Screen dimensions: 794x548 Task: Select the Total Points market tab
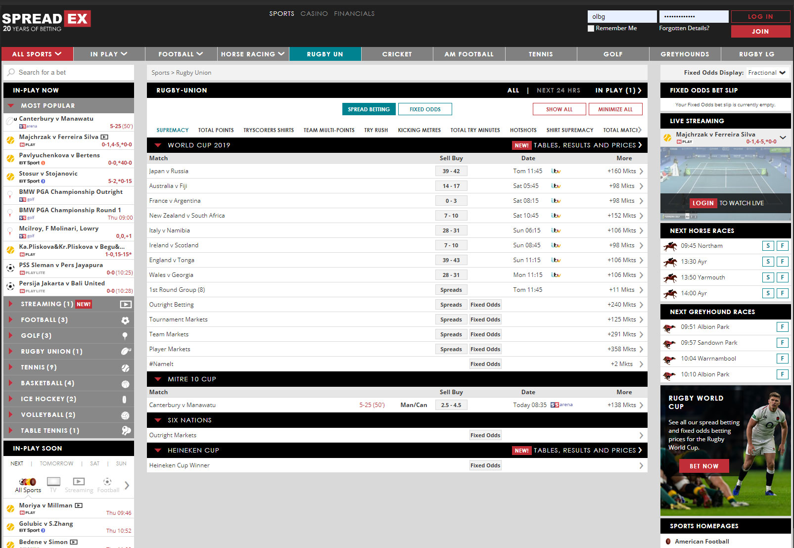(216, 131)
